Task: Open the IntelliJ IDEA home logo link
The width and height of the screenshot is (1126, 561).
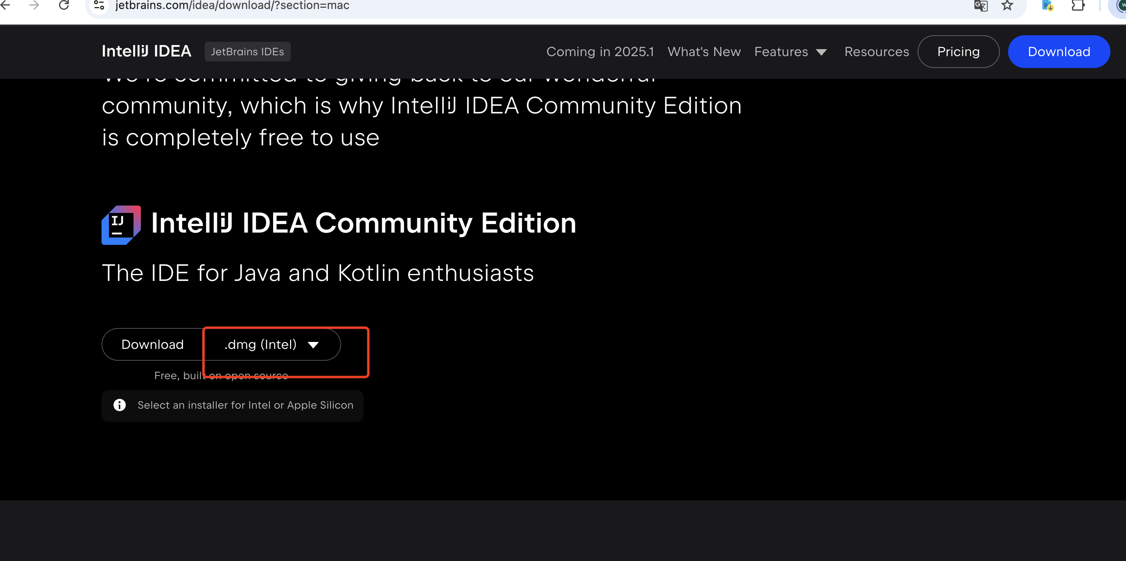Action: tap(147, 52)
